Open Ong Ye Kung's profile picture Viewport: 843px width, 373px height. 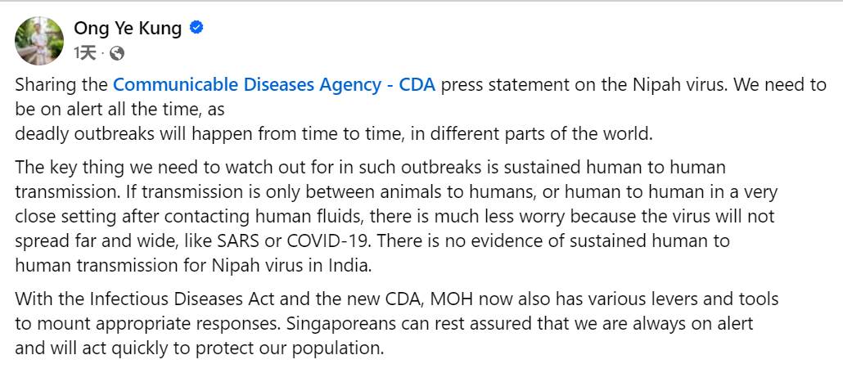click(x=39, y=41)
